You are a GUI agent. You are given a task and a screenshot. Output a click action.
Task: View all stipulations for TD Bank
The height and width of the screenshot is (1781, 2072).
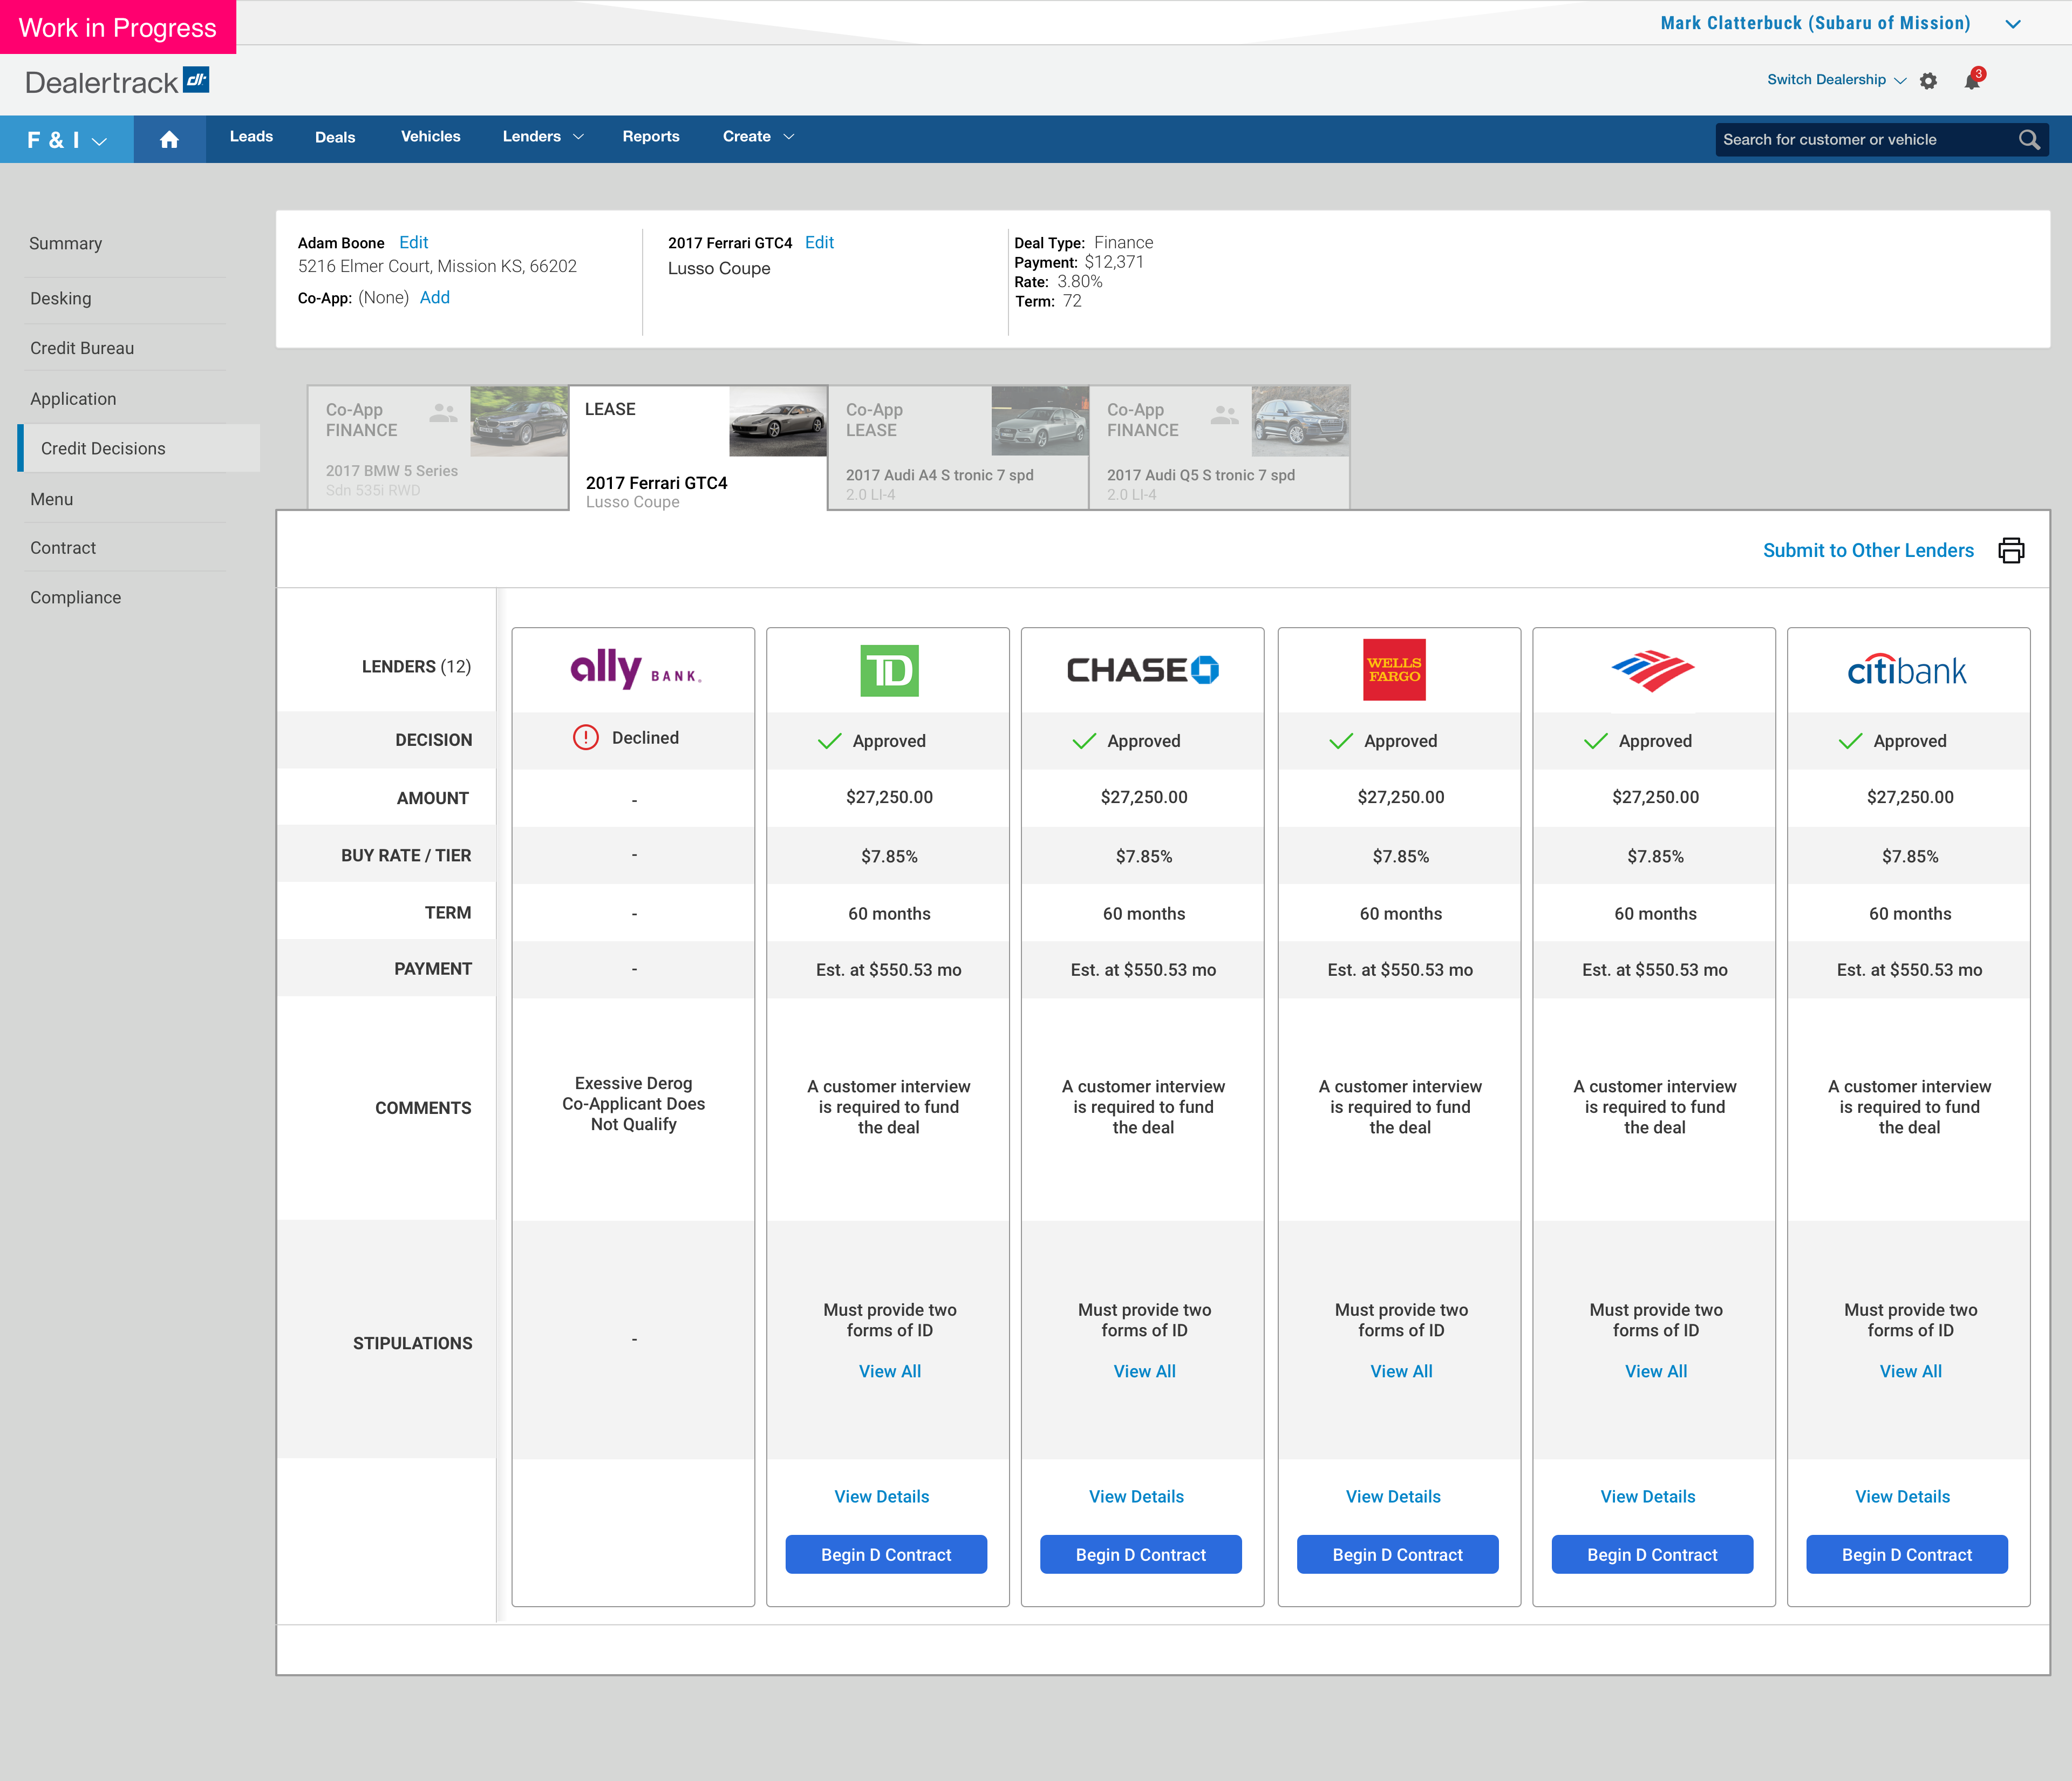coord(890,1372)
